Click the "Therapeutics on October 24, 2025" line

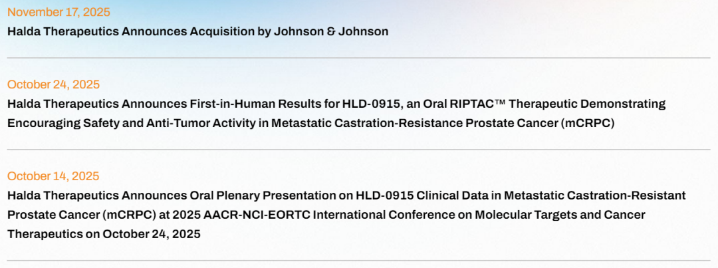point(104,234)
